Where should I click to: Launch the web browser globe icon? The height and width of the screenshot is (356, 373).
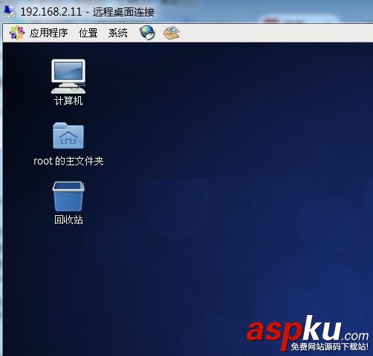(147, 33)
